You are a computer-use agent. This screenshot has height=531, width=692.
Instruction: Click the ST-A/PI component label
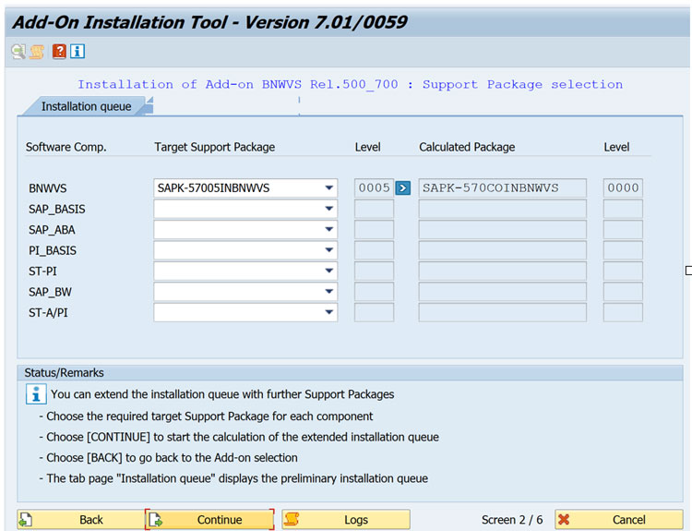click(48, 313)
